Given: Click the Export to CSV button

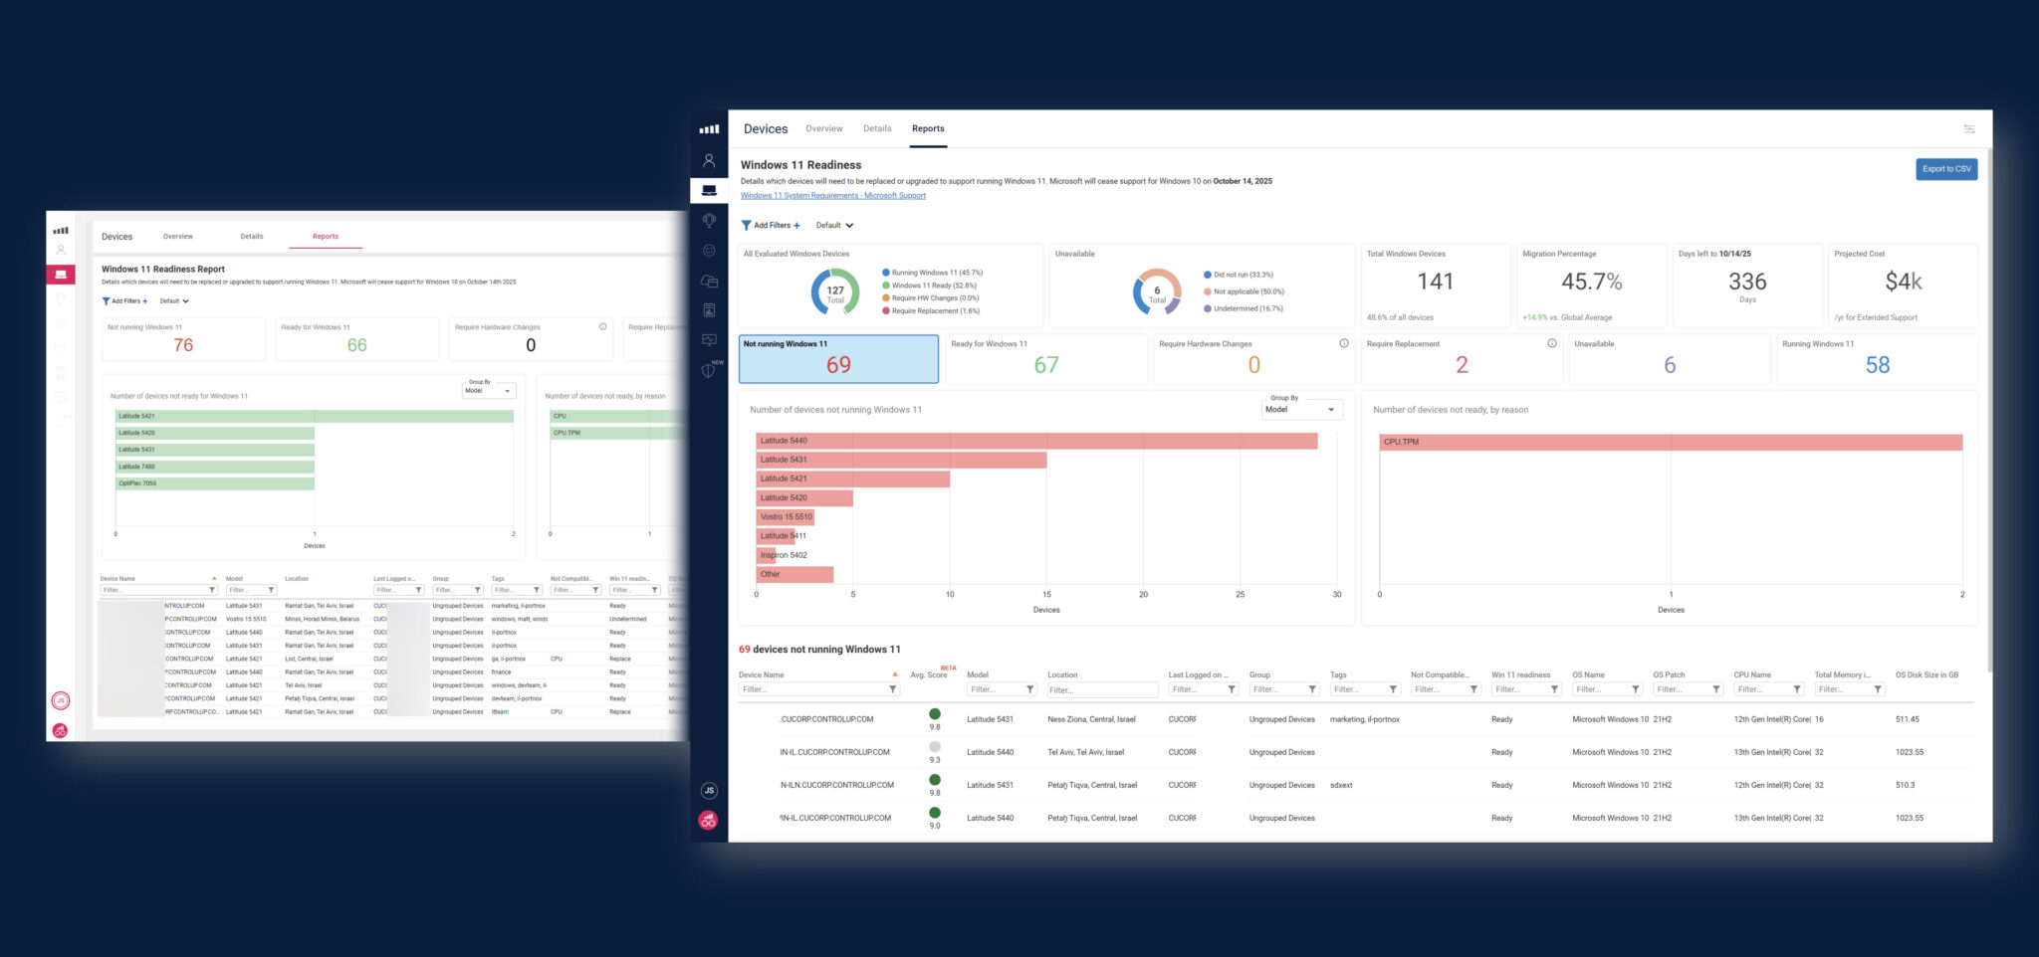Looking at the screenshot, I should pyautogui.click(x=1945, y=169).
